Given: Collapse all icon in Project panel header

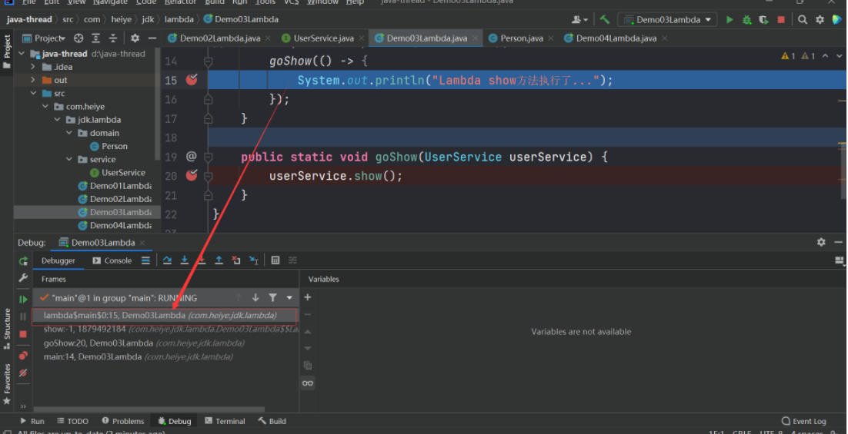Looking at the screenshot, I should tap(113, 38).
